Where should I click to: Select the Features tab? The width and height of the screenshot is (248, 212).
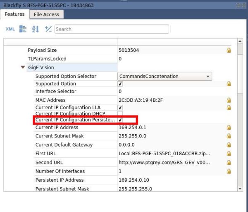pos(15,14)
